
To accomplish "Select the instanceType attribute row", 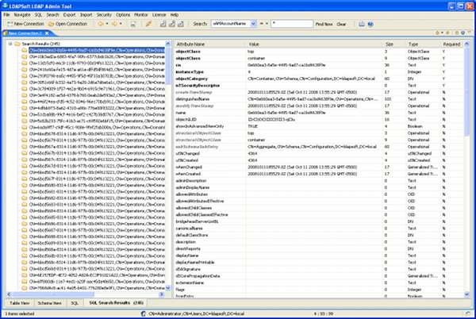I will tap(319, 72).
